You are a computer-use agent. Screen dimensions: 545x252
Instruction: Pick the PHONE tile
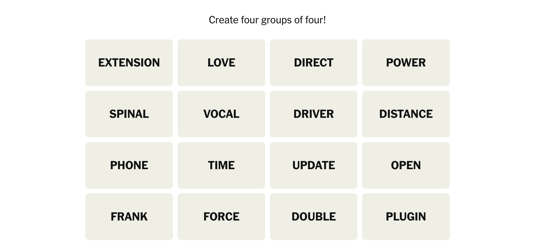(x=129, y=165)
